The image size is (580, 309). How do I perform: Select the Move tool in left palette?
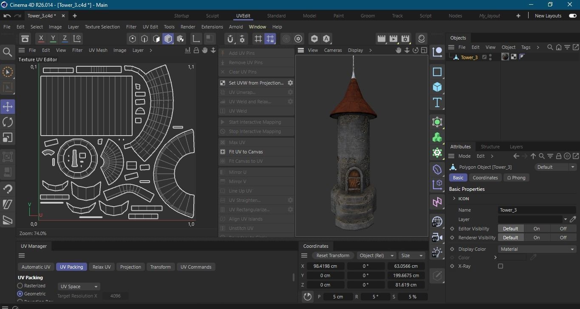[8, 107]
